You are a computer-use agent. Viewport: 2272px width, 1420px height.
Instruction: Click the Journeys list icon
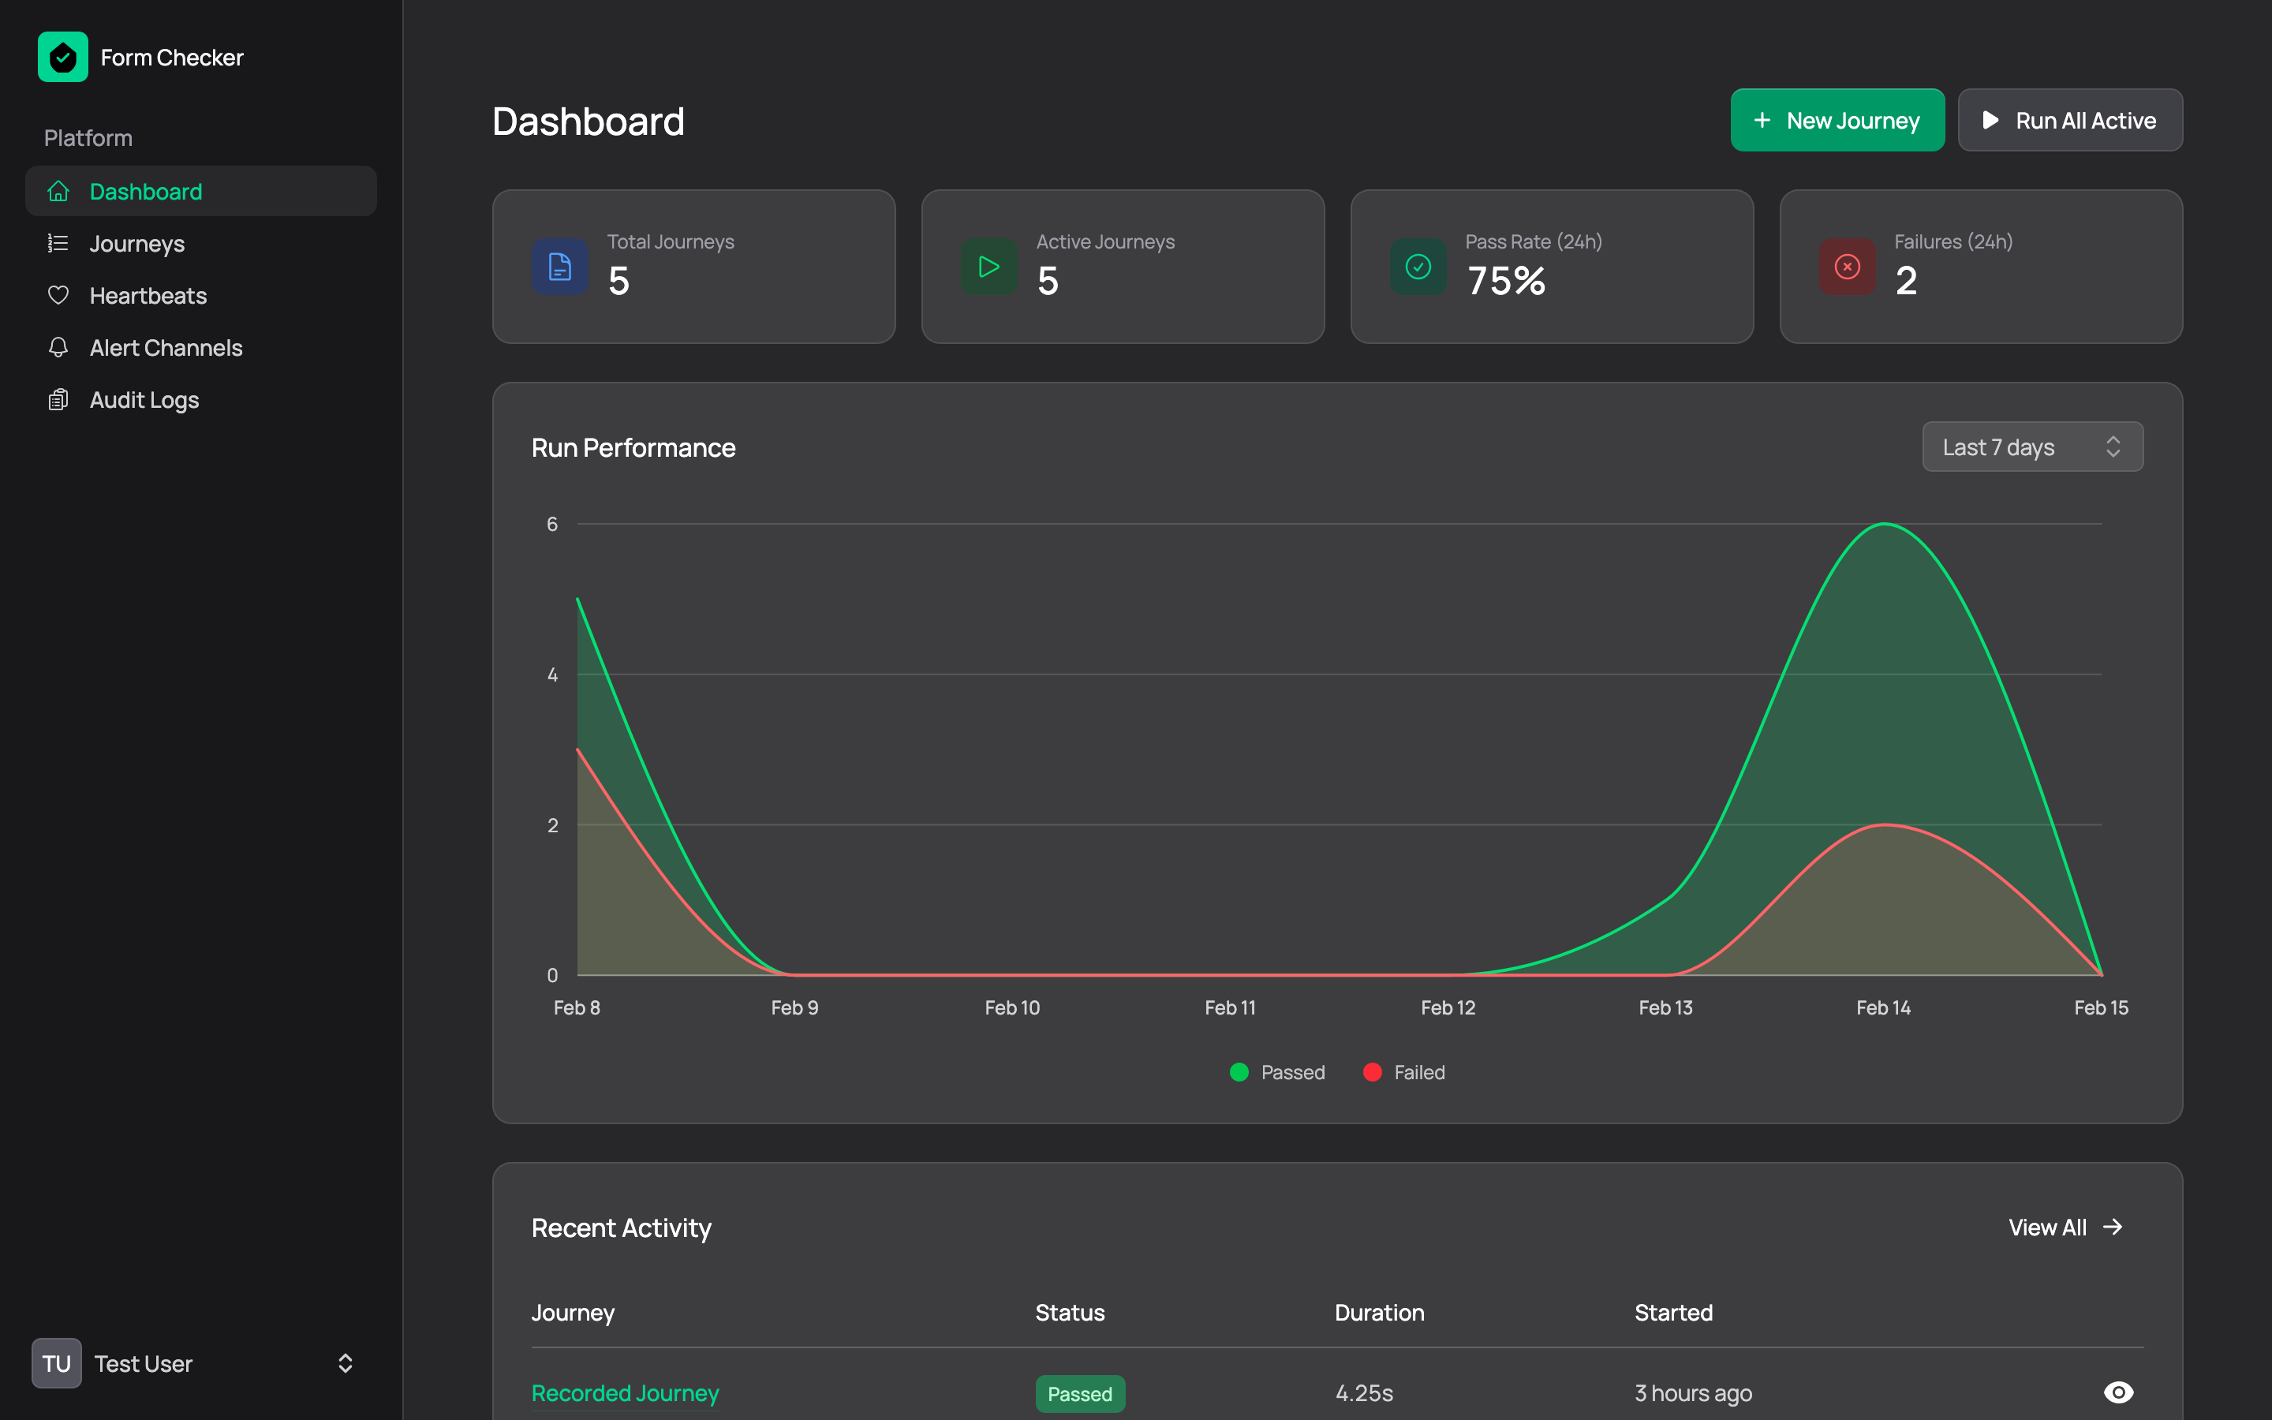tap(58, 243)
